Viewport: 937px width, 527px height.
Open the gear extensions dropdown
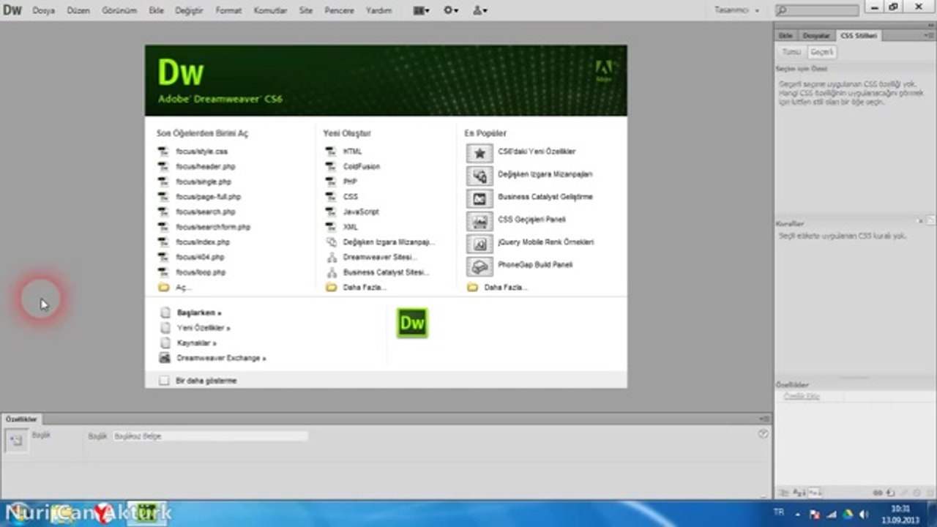pos(451,11)
